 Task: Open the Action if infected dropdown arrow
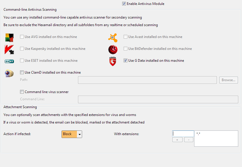(80, 134)
